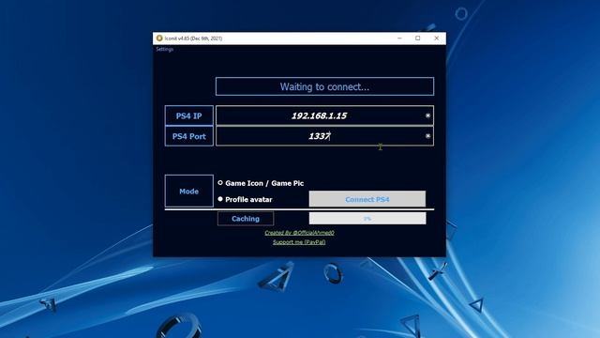Screen dimensions: 600x338
Task: Click the PS4 IP label button
Action: 189,115
